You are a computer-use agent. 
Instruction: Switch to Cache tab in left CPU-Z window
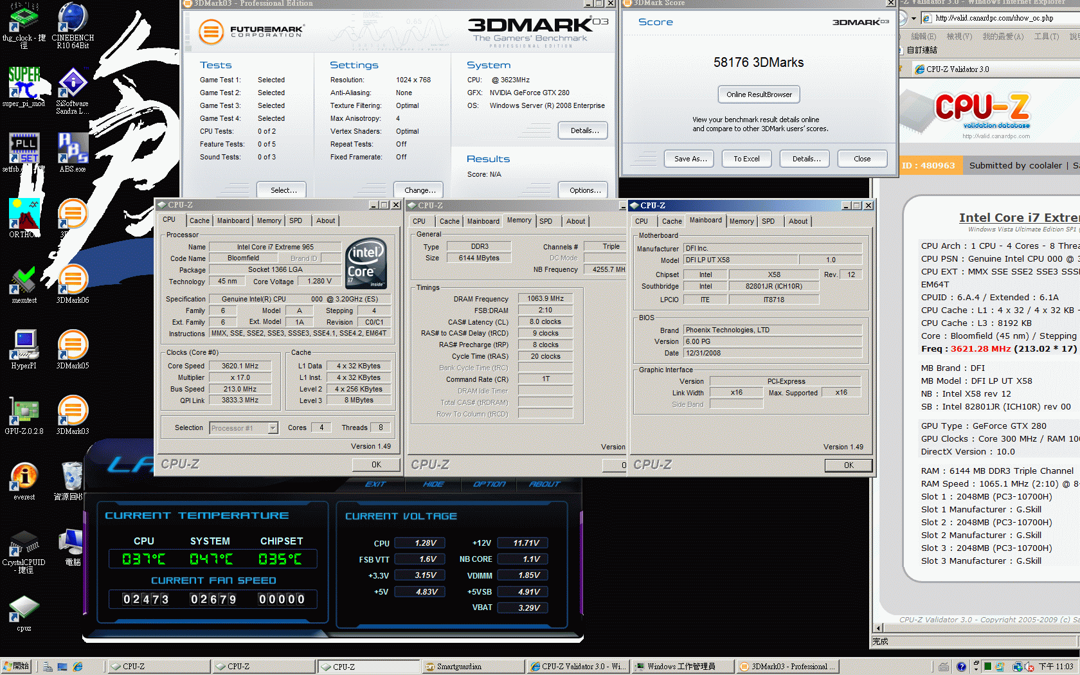coord(199,221)
